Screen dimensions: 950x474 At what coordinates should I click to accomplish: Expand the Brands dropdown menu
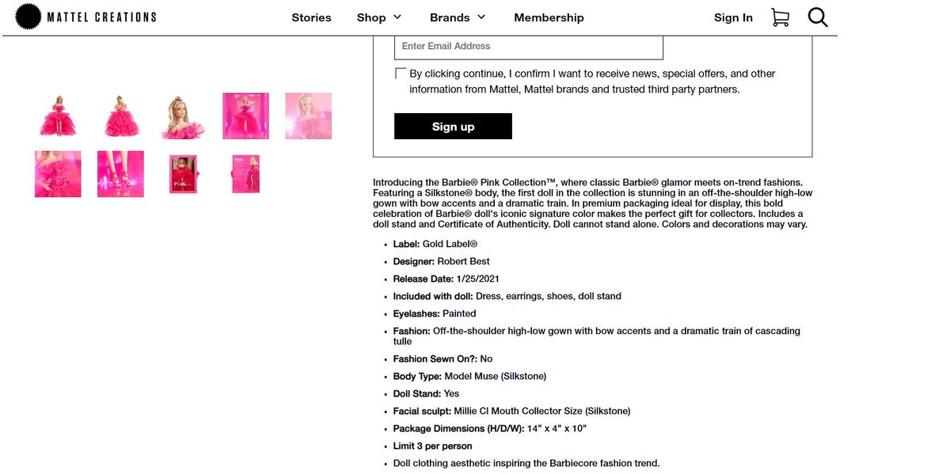pyautogui.click(x=457, y=17)
